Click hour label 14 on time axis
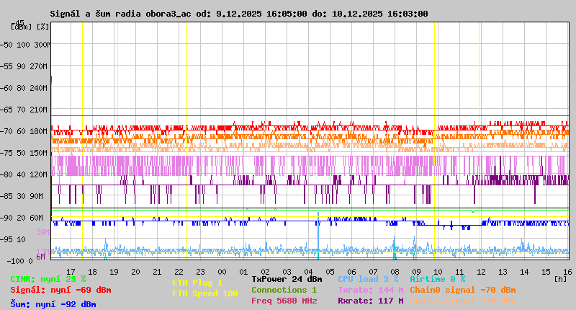This screenshot has height=310, width=576. click(x=524, y=272)
